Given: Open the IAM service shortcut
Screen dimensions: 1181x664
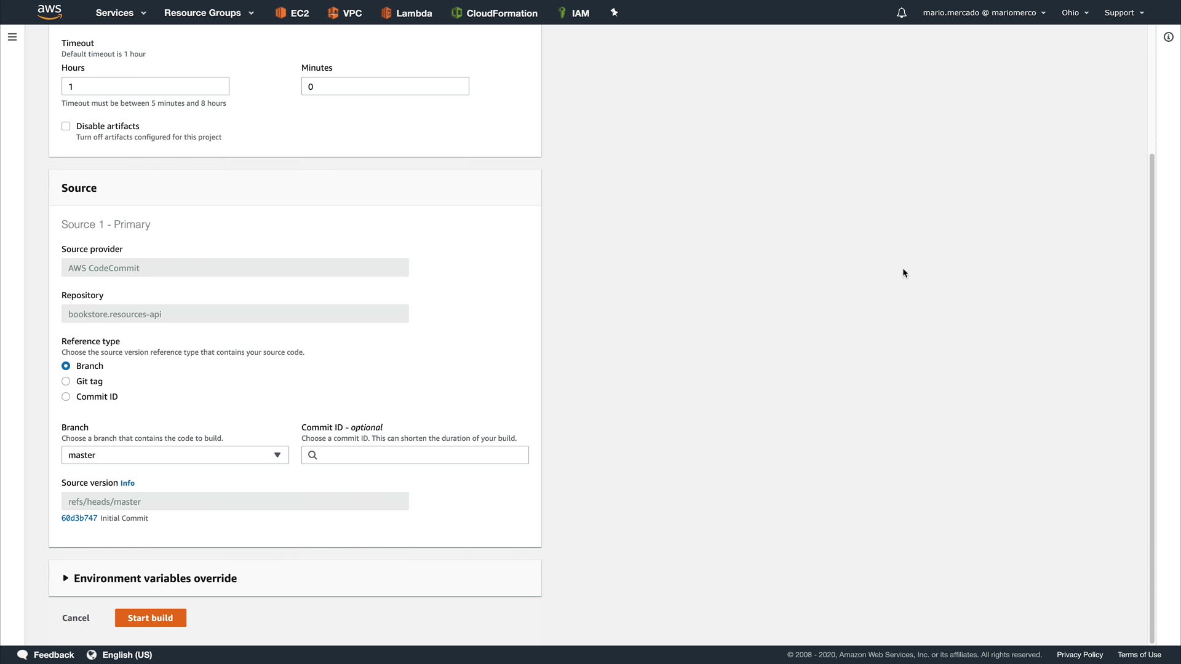Looking at the screenshot, I should [573, 13].
